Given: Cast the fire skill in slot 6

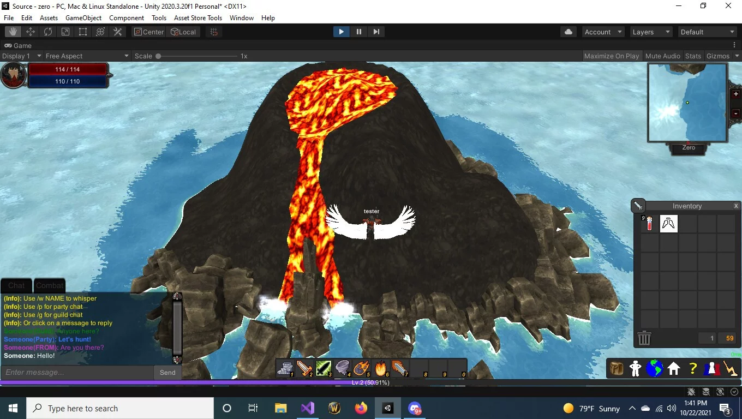Looking at the screenshot, I should 380,369.
